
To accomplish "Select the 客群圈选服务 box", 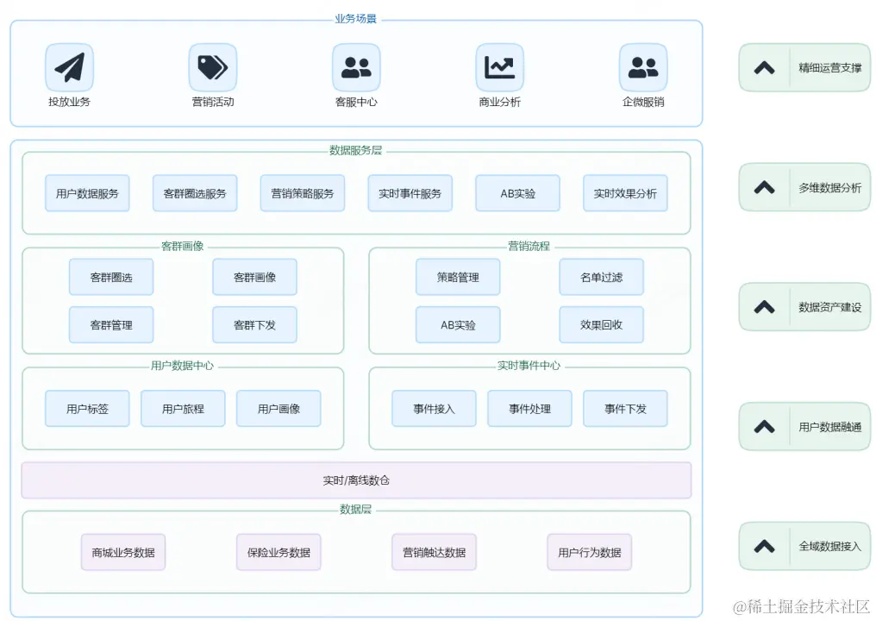I will click(195, 193).
